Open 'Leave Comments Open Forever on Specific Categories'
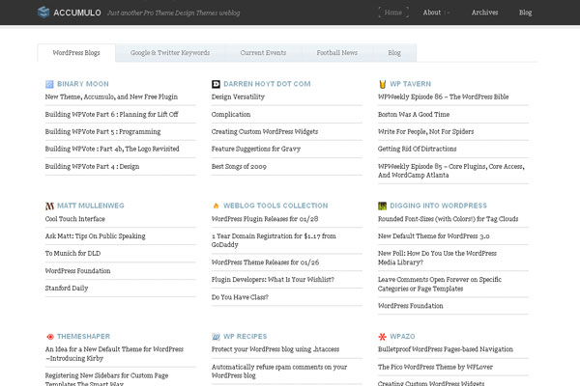 (x=440, y=284)
